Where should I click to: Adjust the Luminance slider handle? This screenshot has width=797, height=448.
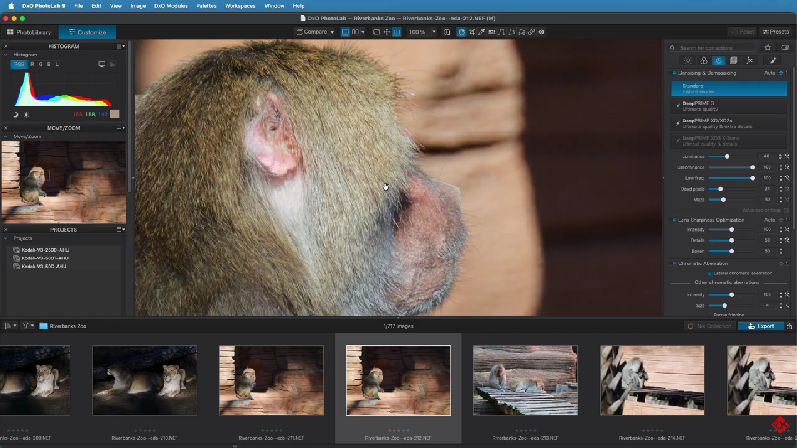click(x=727, y=157)
